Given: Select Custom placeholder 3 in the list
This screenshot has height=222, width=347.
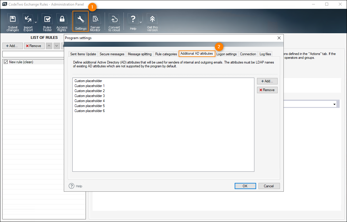Looking at the screenshot, I should tap(89, 96).
